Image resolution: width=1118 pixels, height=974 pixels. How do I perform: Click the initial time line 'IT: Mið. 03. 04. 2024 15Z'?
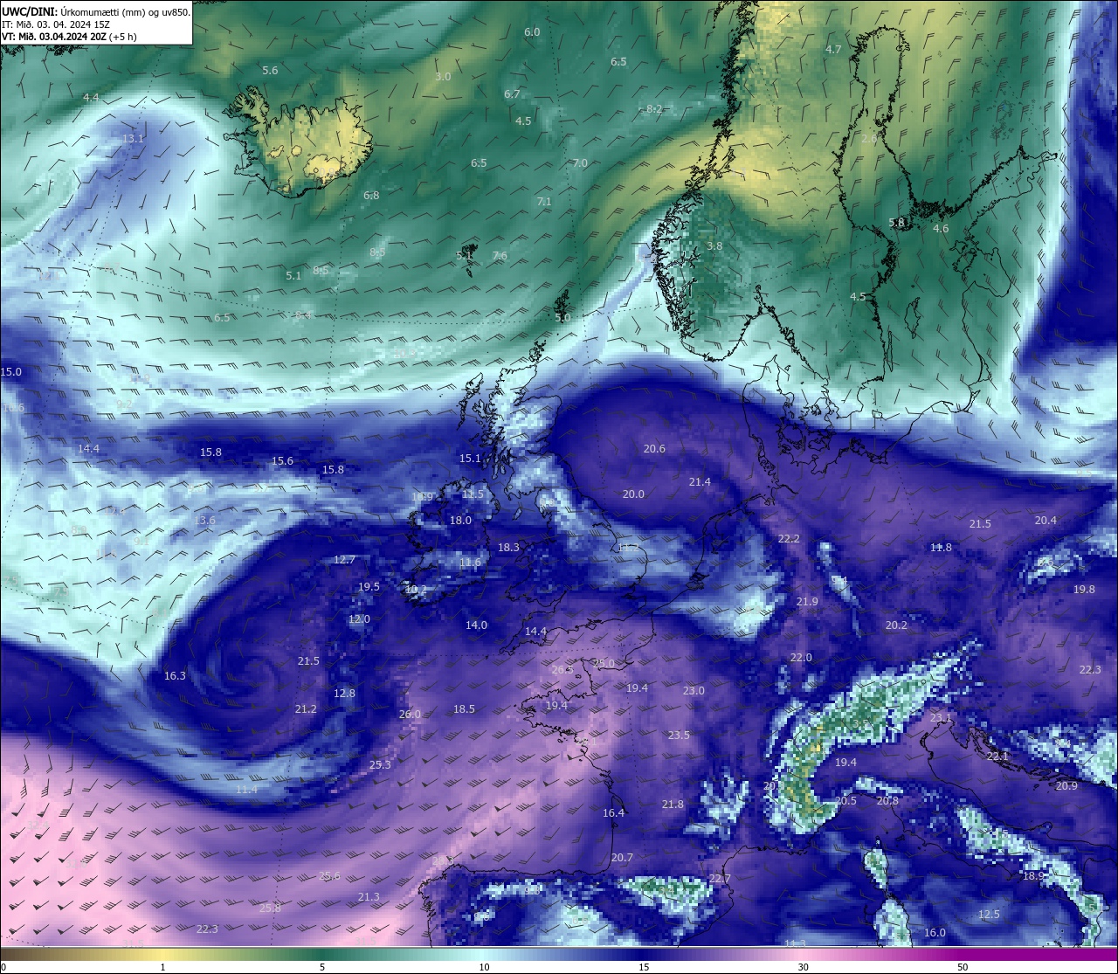pyautogui.click(x=56, y=24)
